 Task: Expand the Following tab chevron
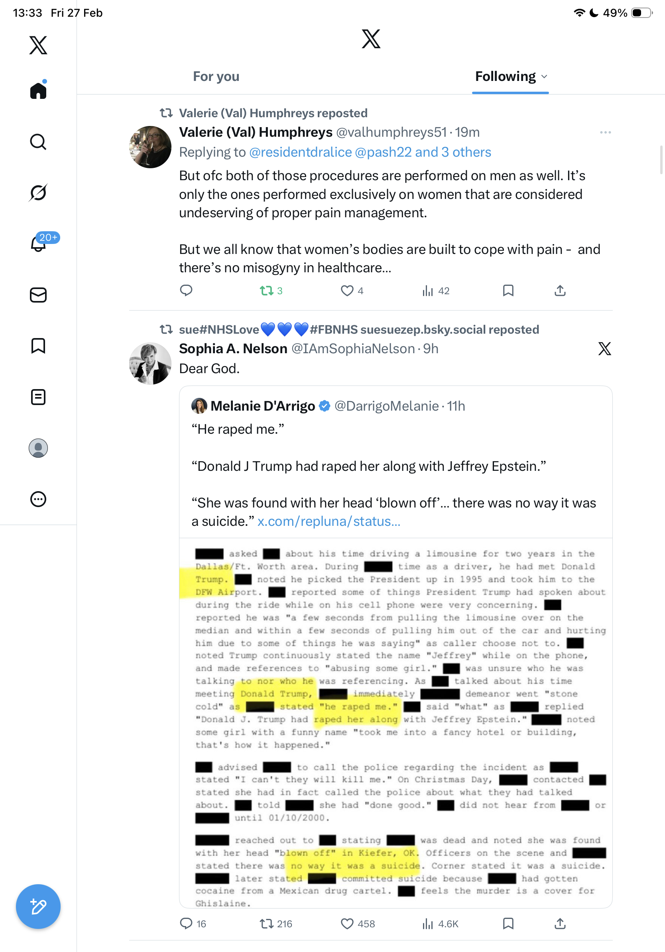pyautogui.click(x=544, y=77)
